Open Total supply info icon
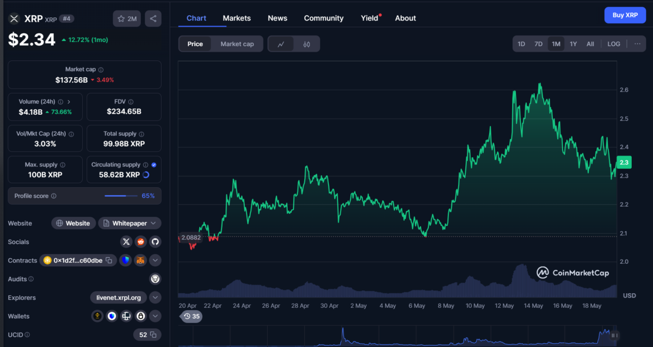This screenshot has height=347, width=653. [141, 134]
